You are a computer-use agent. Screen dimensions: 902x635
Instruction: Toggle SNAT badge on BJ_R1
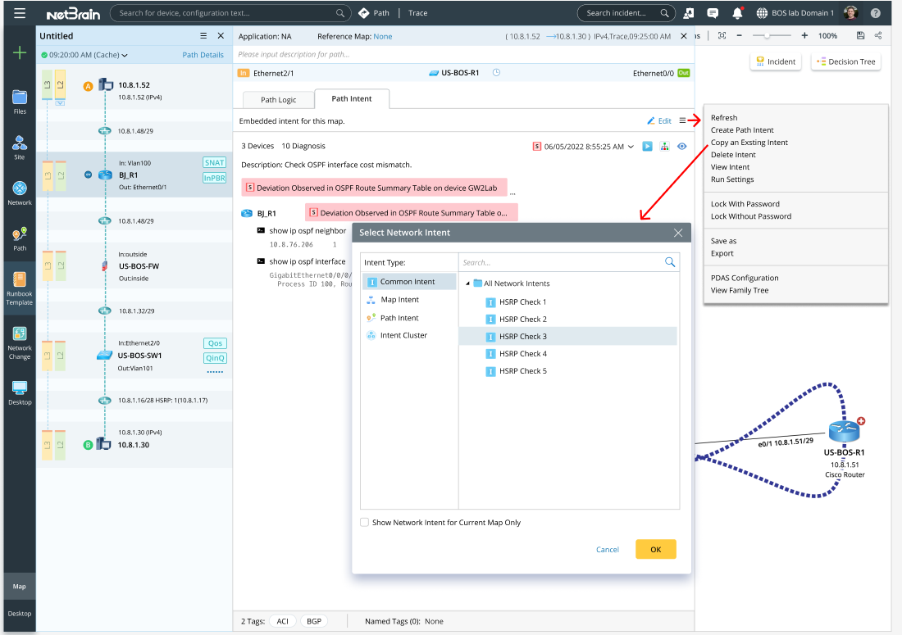point(214,162)
